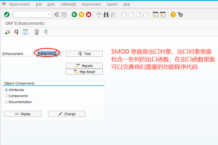Click the Create/transport objects toolbar icon
The width and height of the screenshot is (218, 145).
pos(8,32)
